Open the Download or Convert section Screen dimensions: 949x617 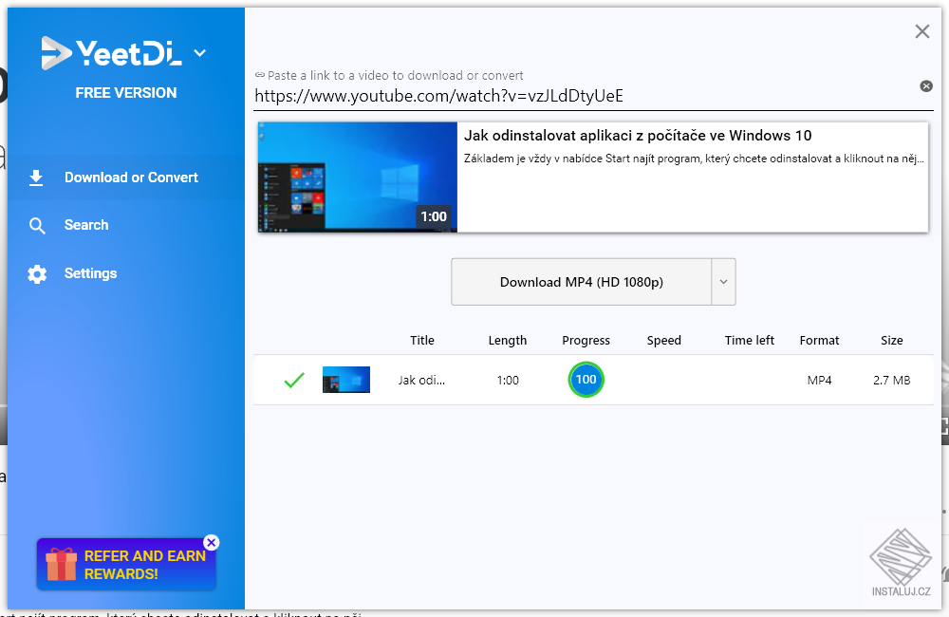[126, 178]
